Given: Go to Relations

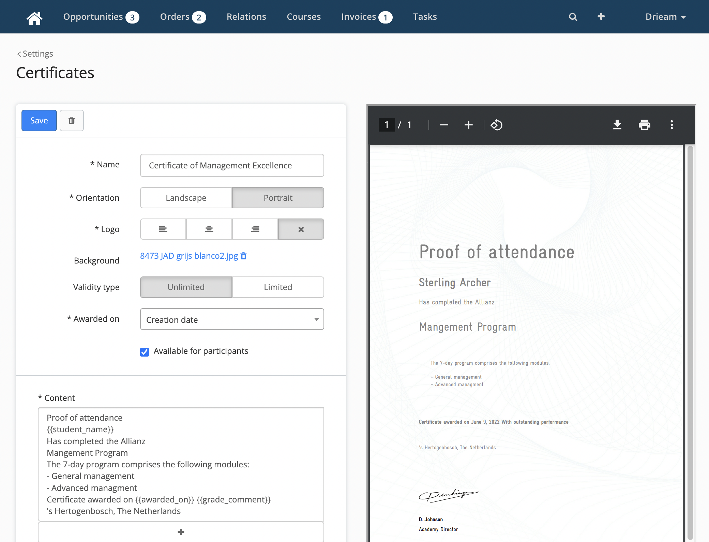Looking at the screenshot, I should coord(246,17).
